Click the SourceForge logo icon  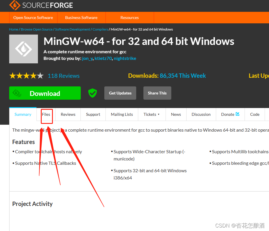click(15, 5)
